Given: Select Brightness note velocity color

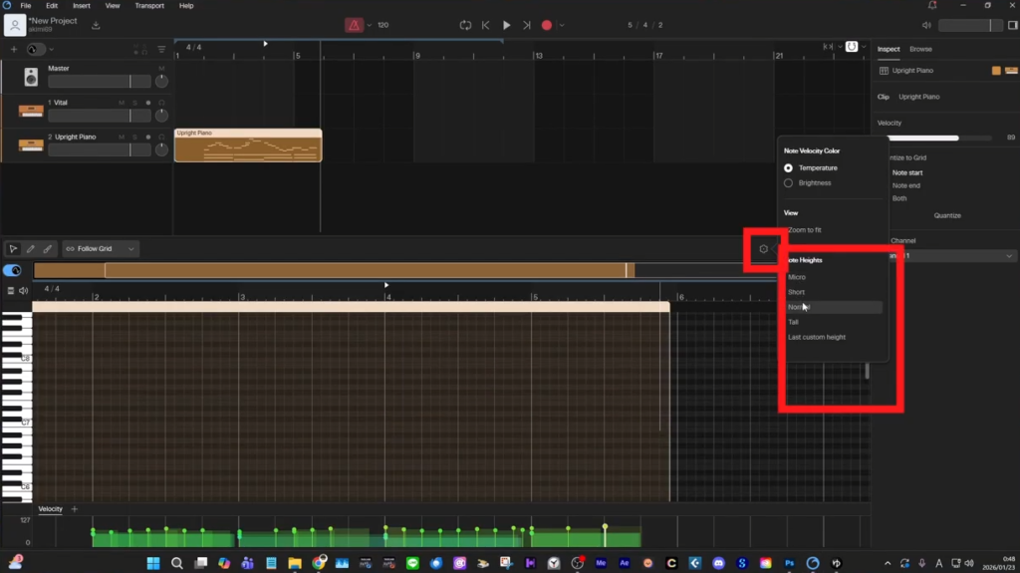Looking at the screenshot, I should (789, 183).
